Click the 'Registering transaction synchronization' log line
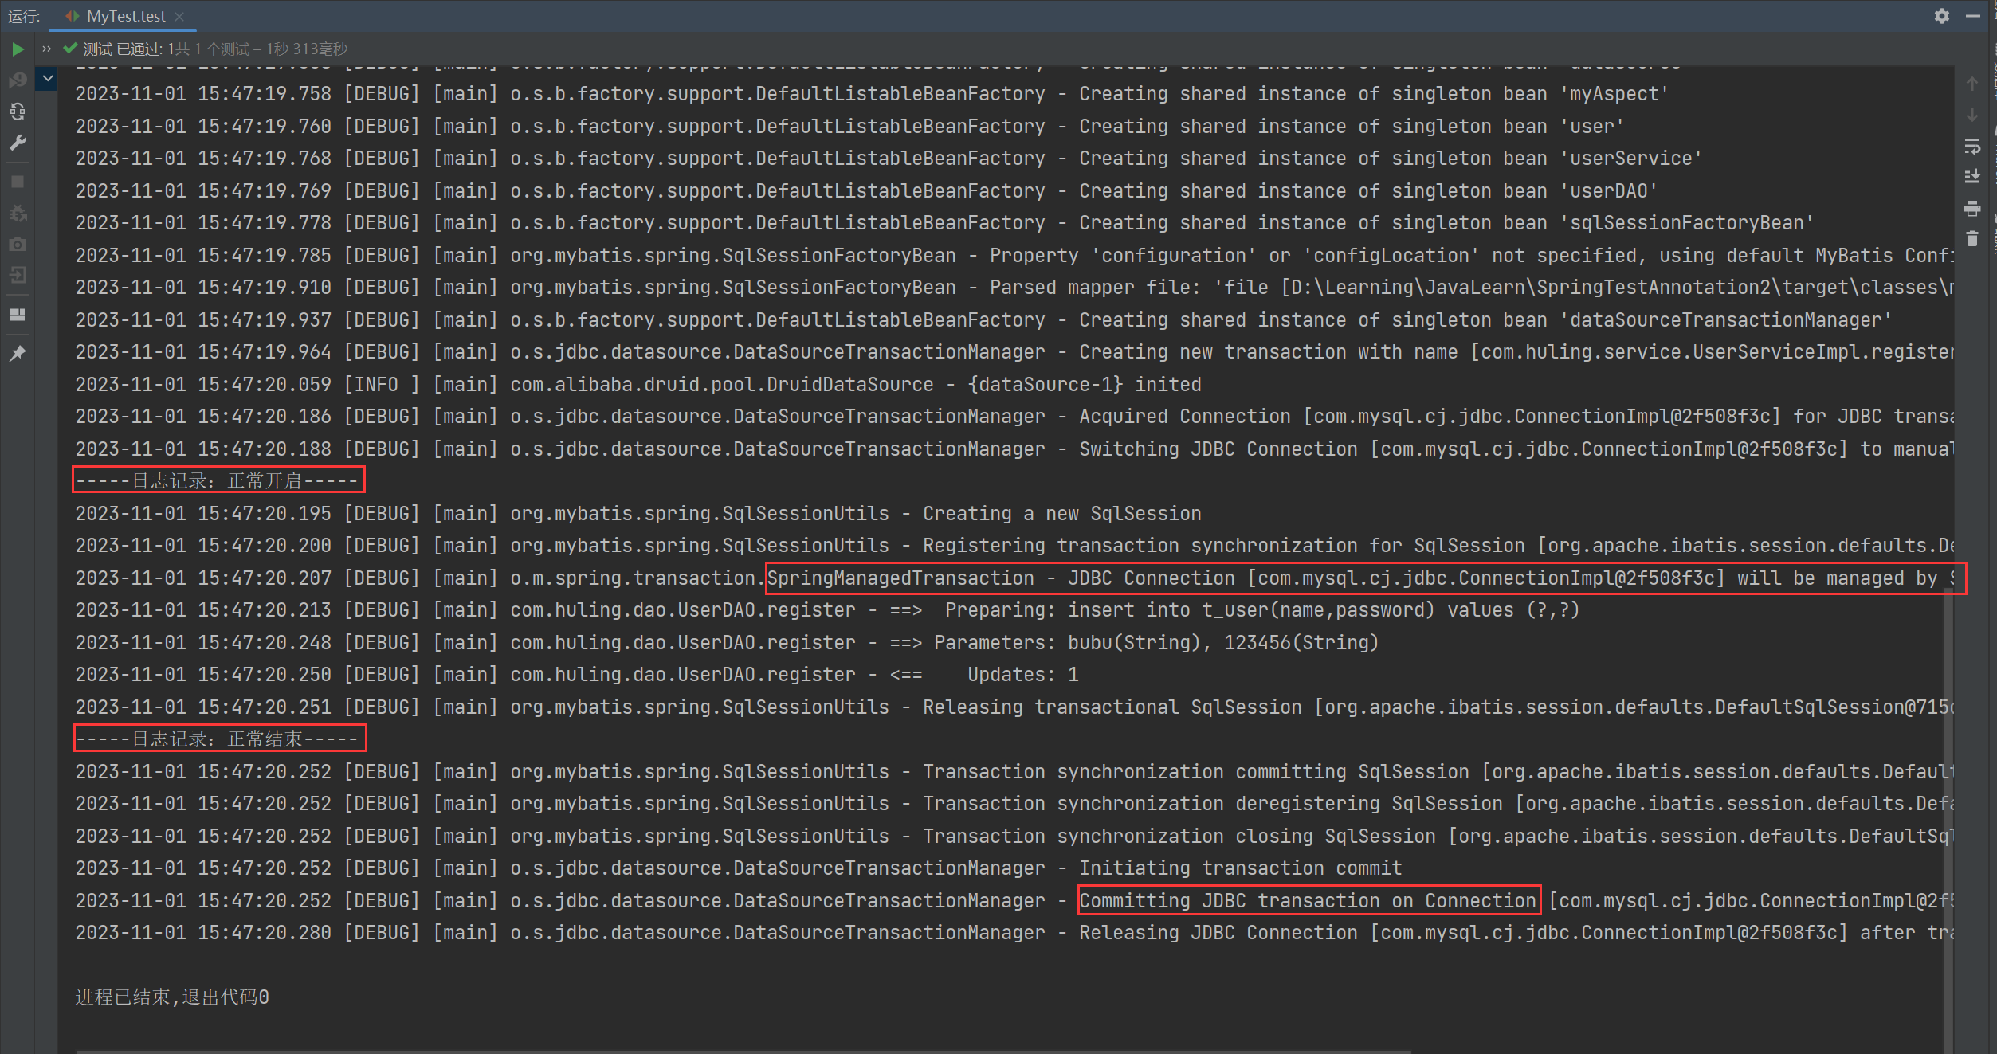This screenshot has width=1997, height=1054. point(1014,546)
